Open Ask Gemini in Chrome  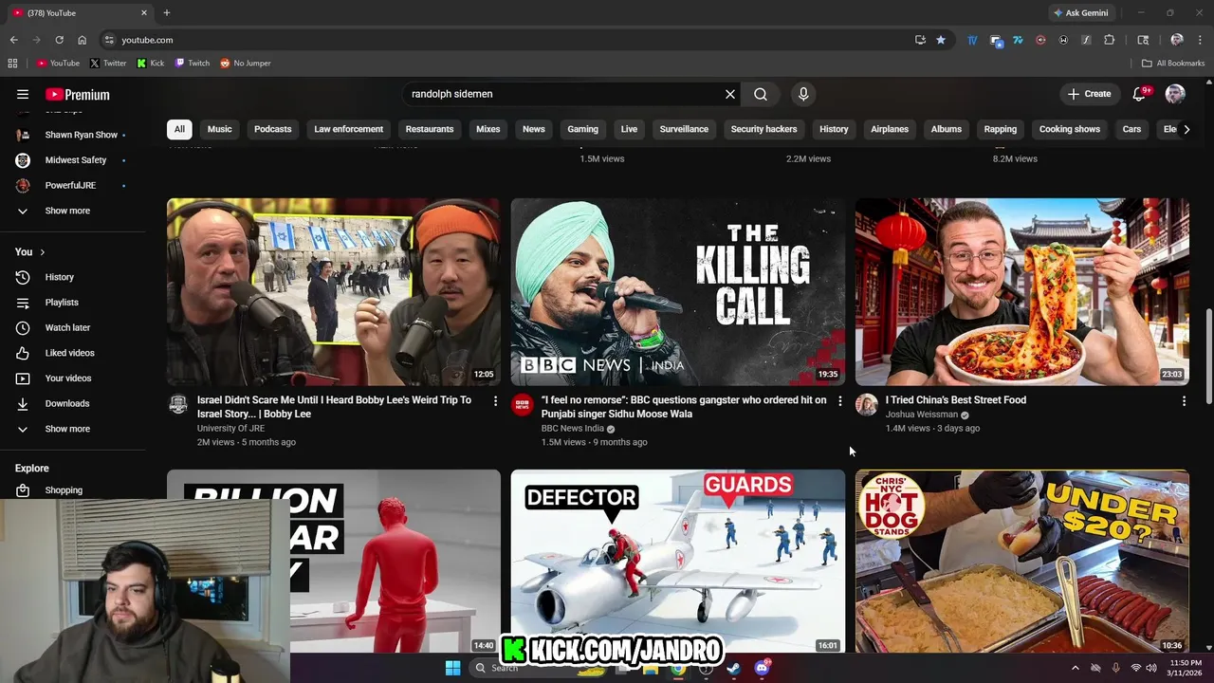[x=1080, y=13]
